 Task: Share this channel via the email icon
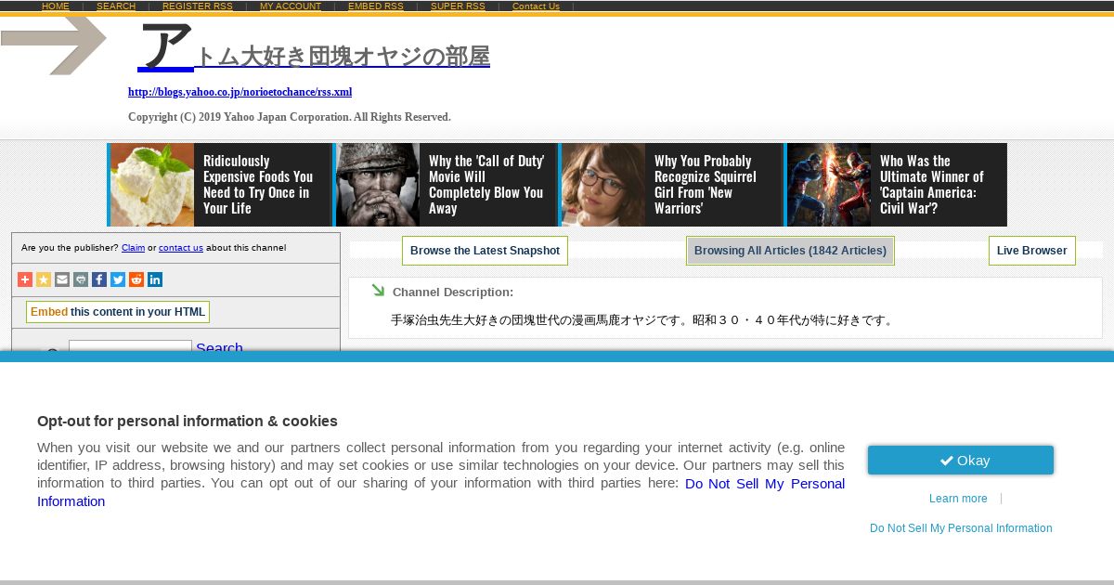tap(62, 279)
